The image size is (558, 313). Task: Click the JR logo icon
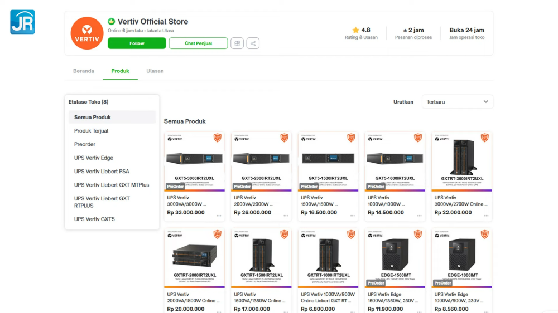22,22
